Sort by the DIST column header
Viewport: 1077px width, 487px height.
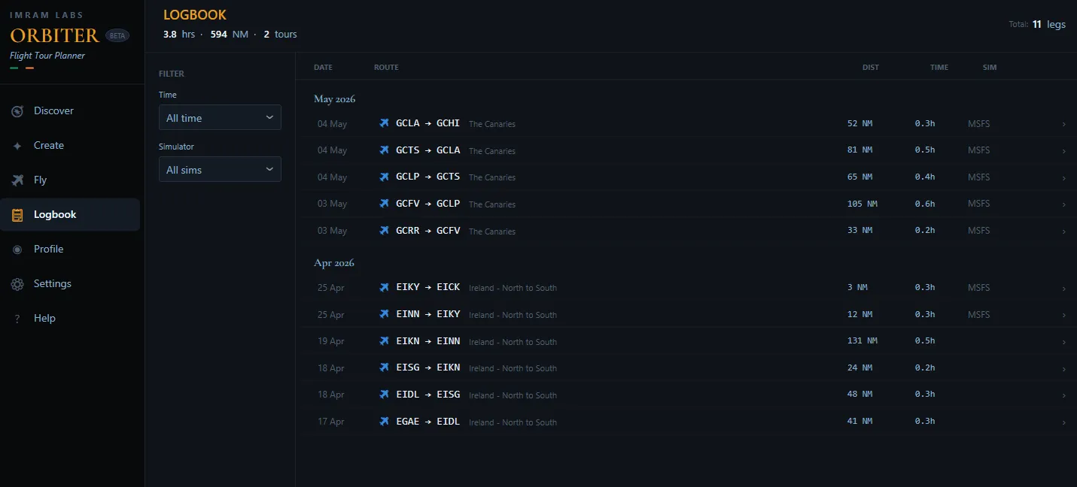(871, 68)
